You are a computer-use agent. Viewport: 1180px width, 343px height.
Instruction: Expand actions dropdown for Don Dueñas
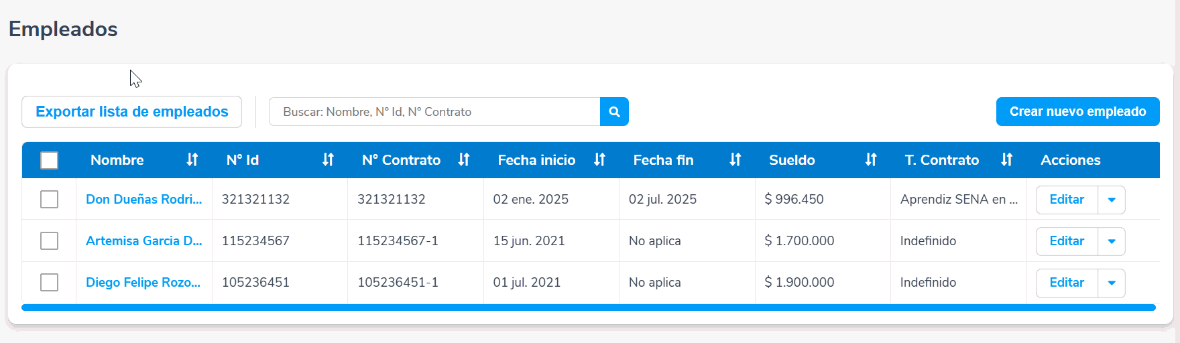tap(1111, 200)
